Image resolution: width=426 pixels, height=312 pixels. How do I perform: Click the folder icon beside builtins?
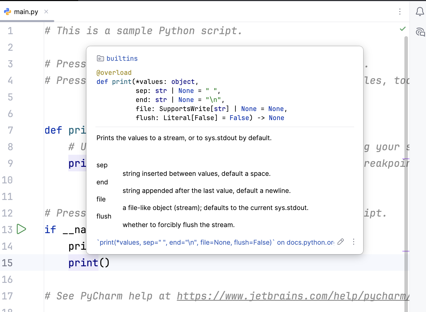tap(100, 59)
